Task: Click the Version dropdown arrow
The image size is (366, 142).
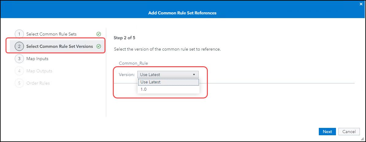Action: point(194,75)
